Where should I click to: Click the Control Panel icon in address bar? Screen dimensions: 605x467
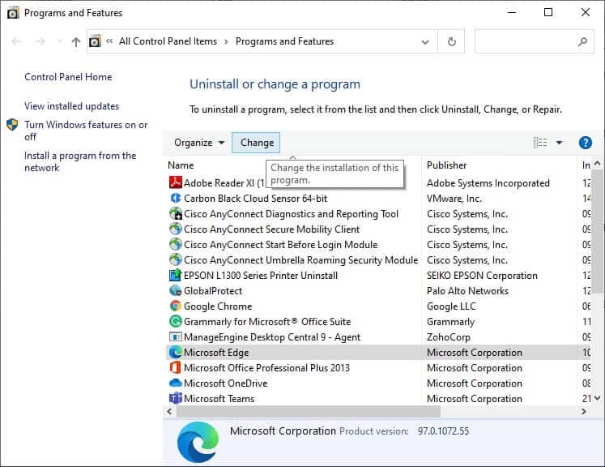click(x=95, y=41)
